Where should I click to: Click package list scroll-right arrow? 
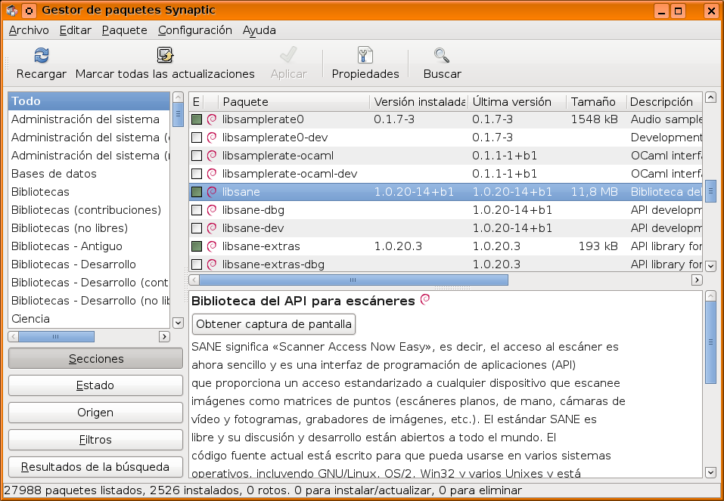(697, 280)
